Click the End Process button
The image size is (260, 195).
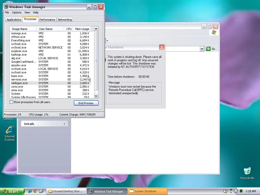pos(86,103)
